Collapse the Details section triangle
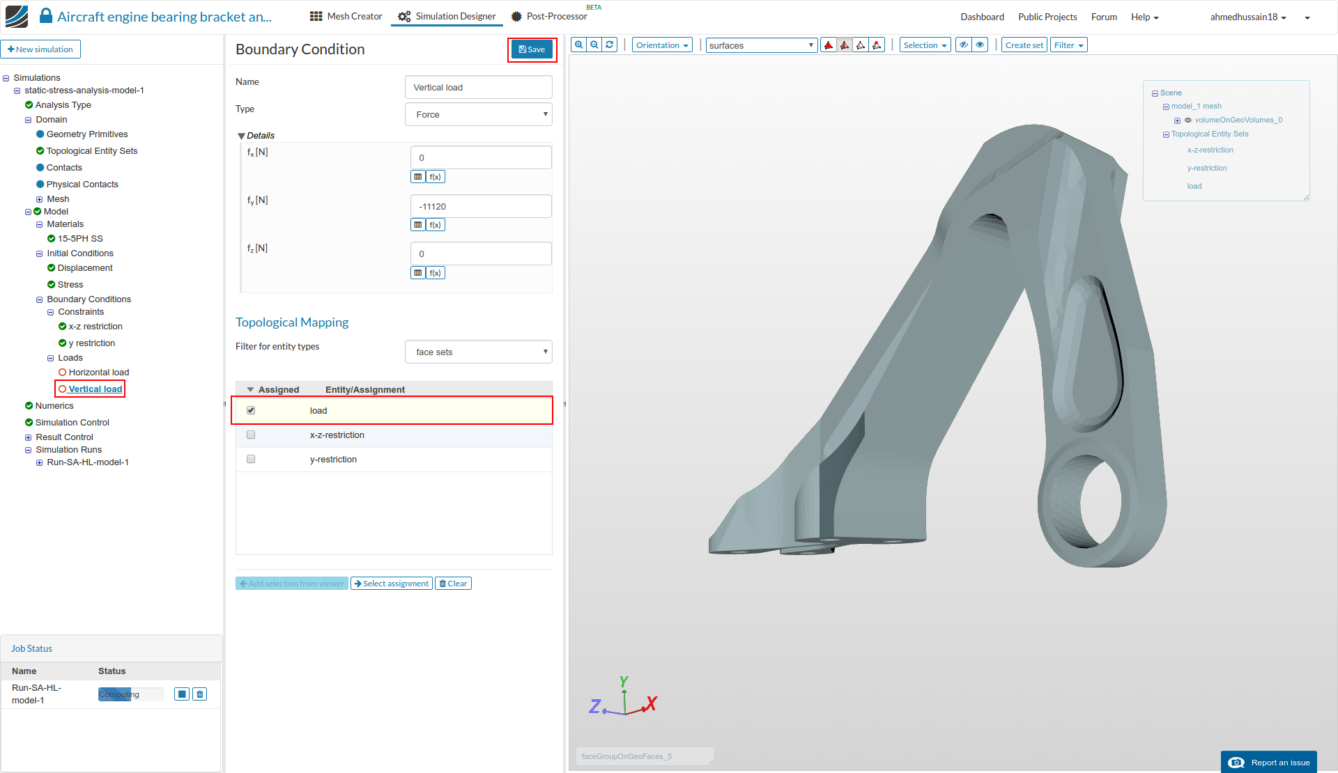1338x773 pixels. coord(241,136)
